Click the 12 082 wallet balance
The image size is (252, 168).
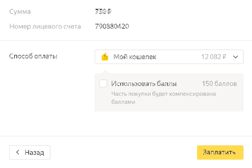point(209,57)
